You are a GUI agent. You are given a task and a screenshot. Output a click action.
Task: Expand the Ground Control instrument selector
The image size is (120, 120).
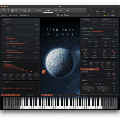[73, 15]
